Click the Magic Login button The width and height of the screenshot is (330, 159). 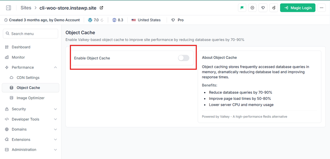pyautogui.click(x=297, y=8)
